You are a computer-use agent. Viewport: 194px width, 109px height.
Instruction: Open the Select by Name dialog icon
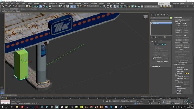coord(30,6)
